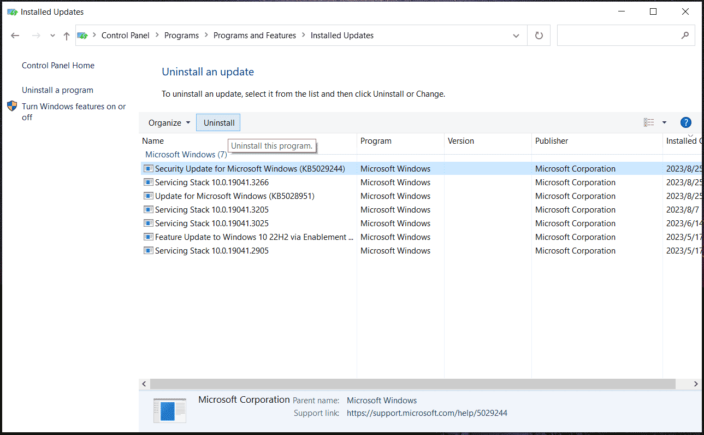Click the Control Panel address bar icon

(82, 36)
